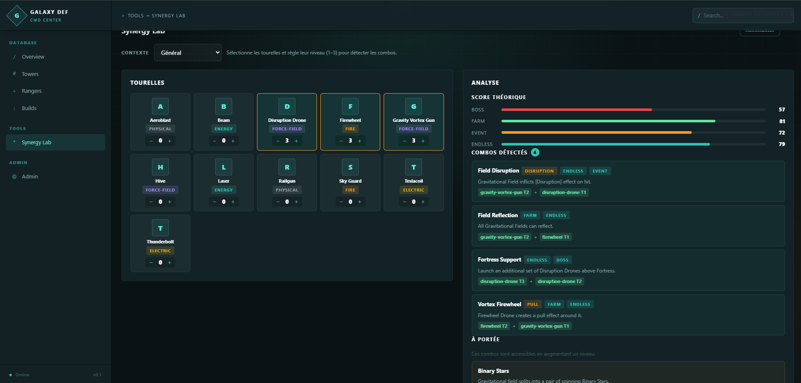Decrease Gravity Vortex Gun level
801x383 pixels.
[x=404, y=141]
